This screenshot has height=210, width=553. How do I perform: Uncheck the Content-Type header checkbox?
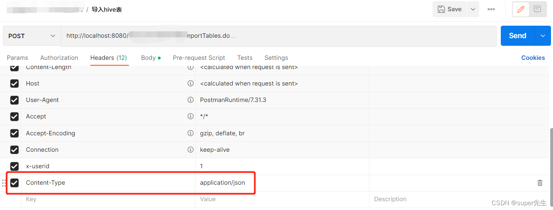point(14,183)
